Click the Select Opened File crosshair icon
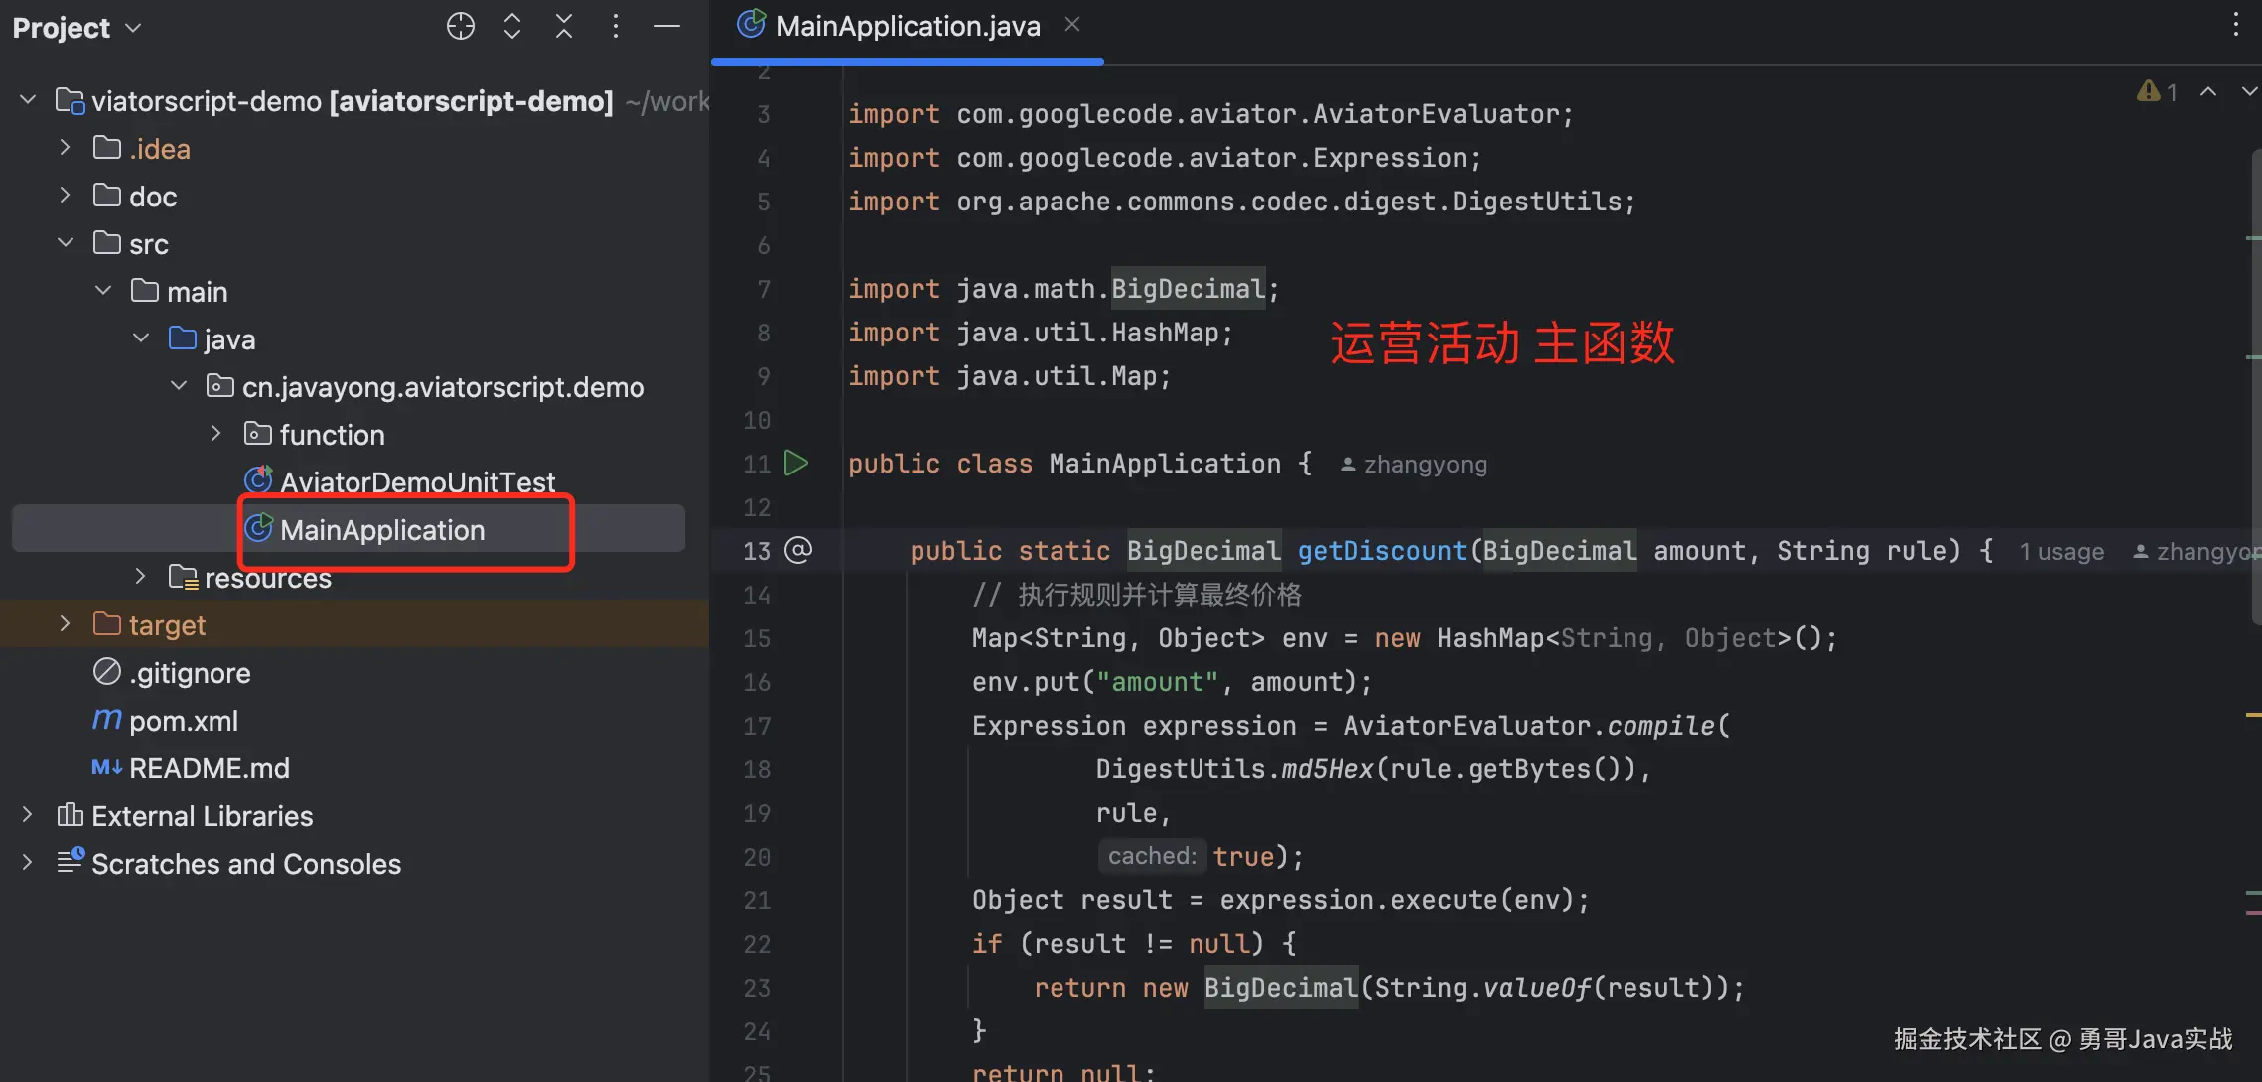2262x1082 pixels. 461,27
